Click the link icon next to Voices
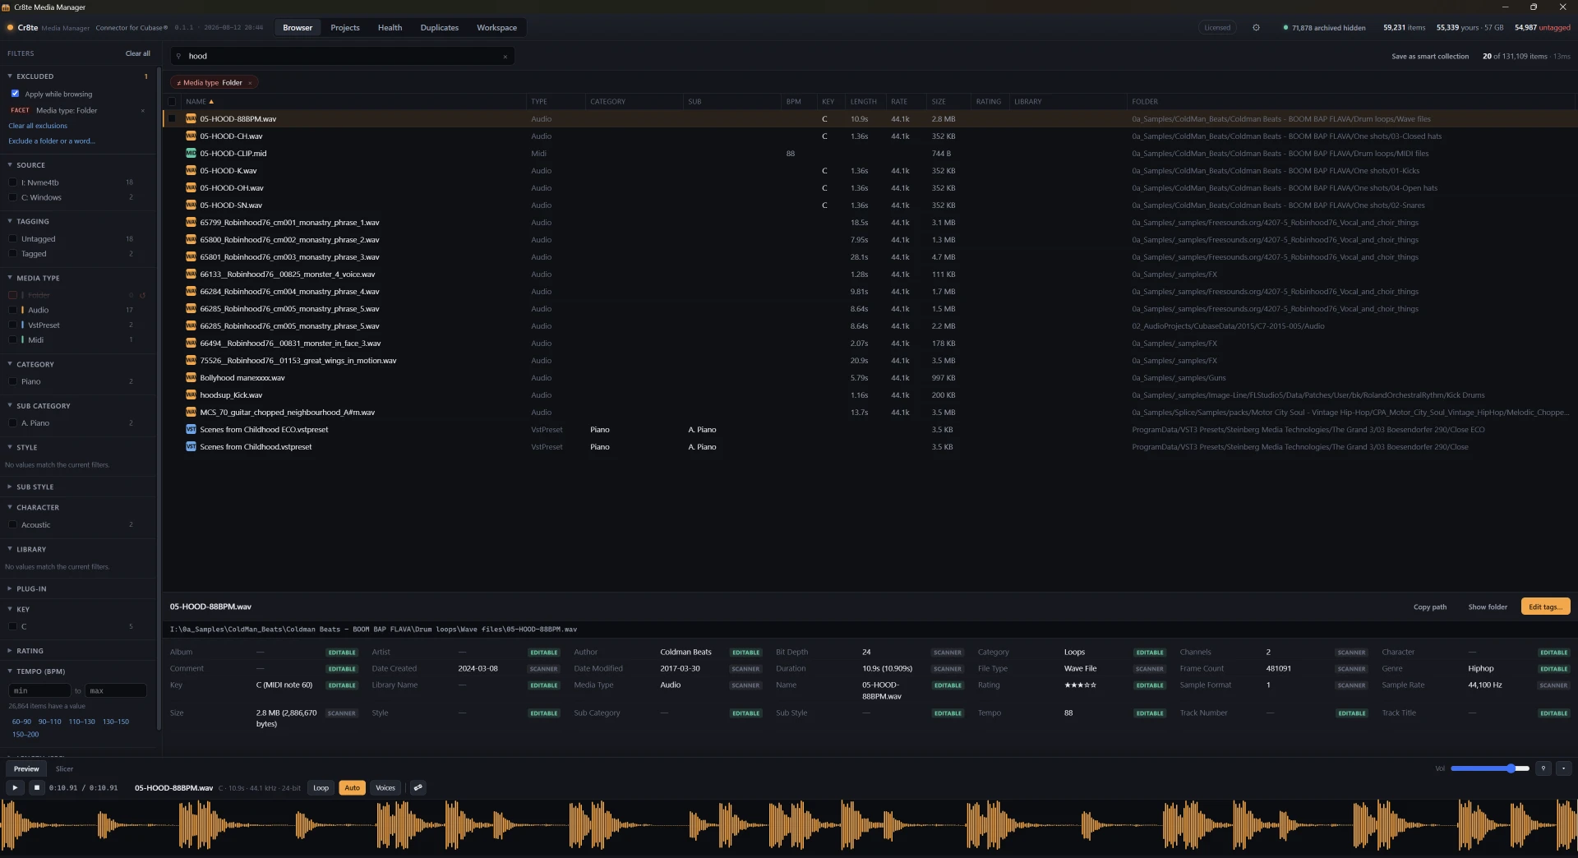Viewport: 1578px width, 858px height. tap(418, 787)
